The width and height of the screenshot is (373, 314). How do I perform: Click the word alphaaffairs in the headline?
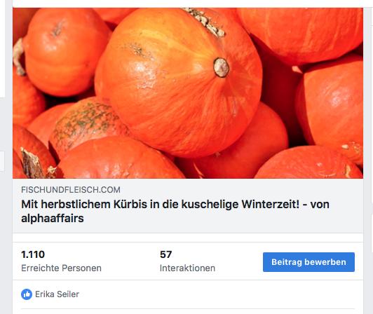pos(53,219)
